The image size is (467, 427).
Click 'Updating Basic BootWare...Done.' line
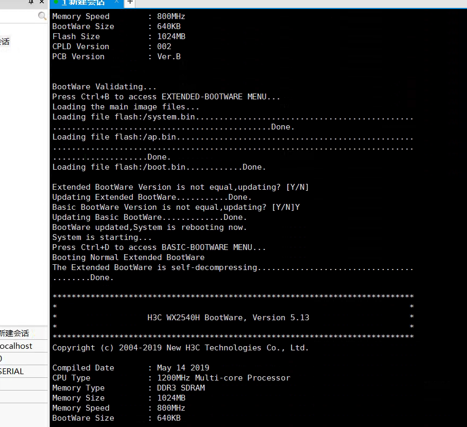150,218
